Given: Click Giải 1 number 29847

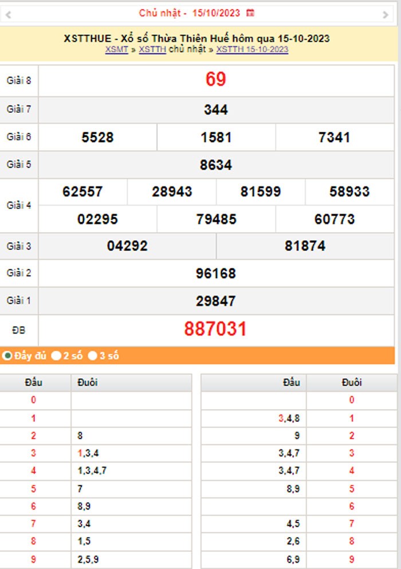Looking at the screenshot, I should coord(216,301).
